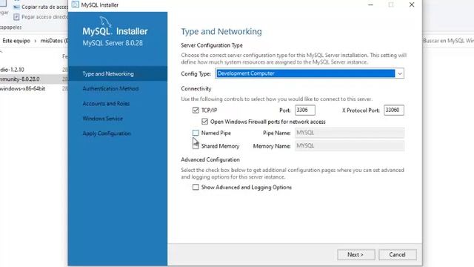Enable the Named Pipe checkbox

pyautogui.click(x=196, y=133)
